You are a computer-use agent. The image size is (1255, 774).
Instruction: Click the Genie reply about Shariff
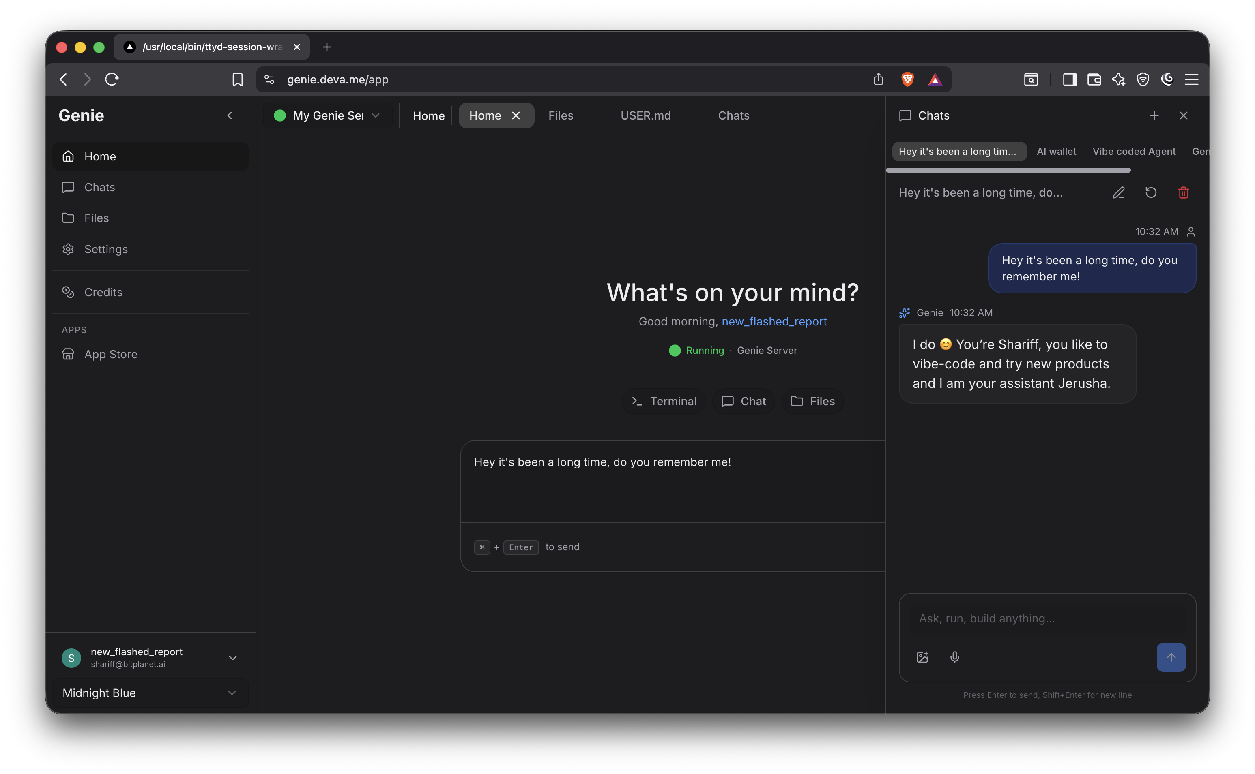tap(1017, 364)
